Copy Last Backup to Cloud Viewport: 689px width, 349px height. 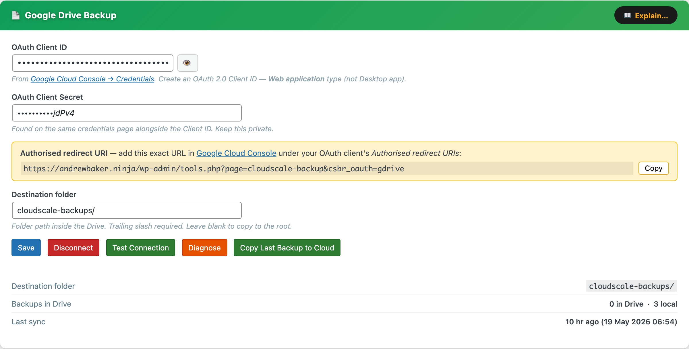287,248
